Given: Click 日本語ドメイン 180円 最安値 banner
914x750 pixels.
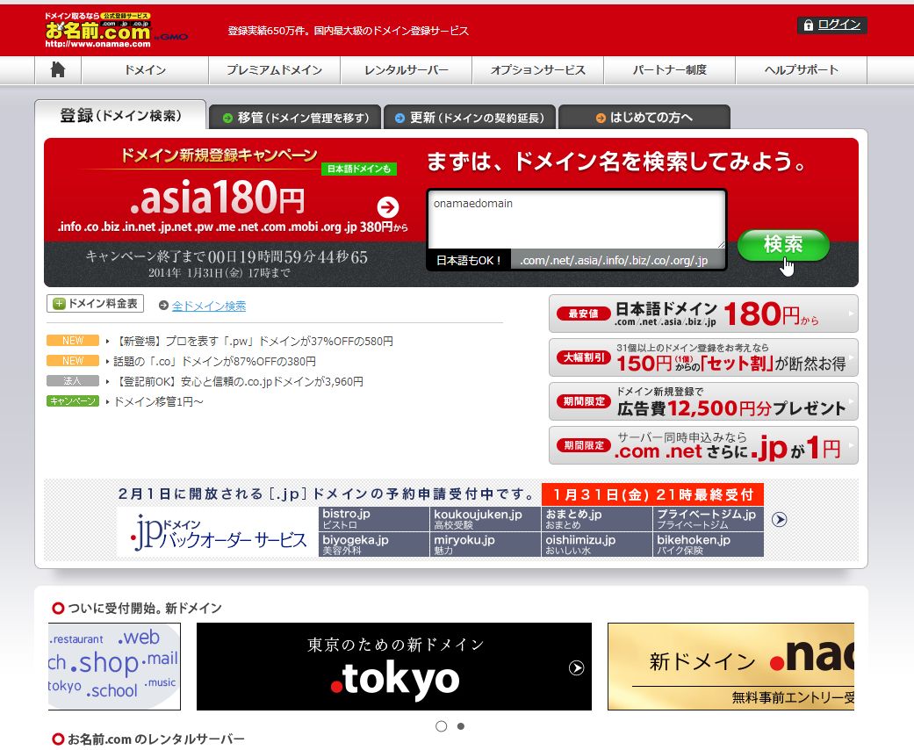Looking at the screenshot, I should 703,314.
